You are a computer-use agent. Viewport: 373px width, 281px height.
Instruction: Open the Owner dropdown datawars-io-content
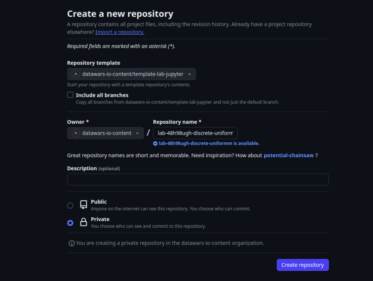[x=105, y=133]
